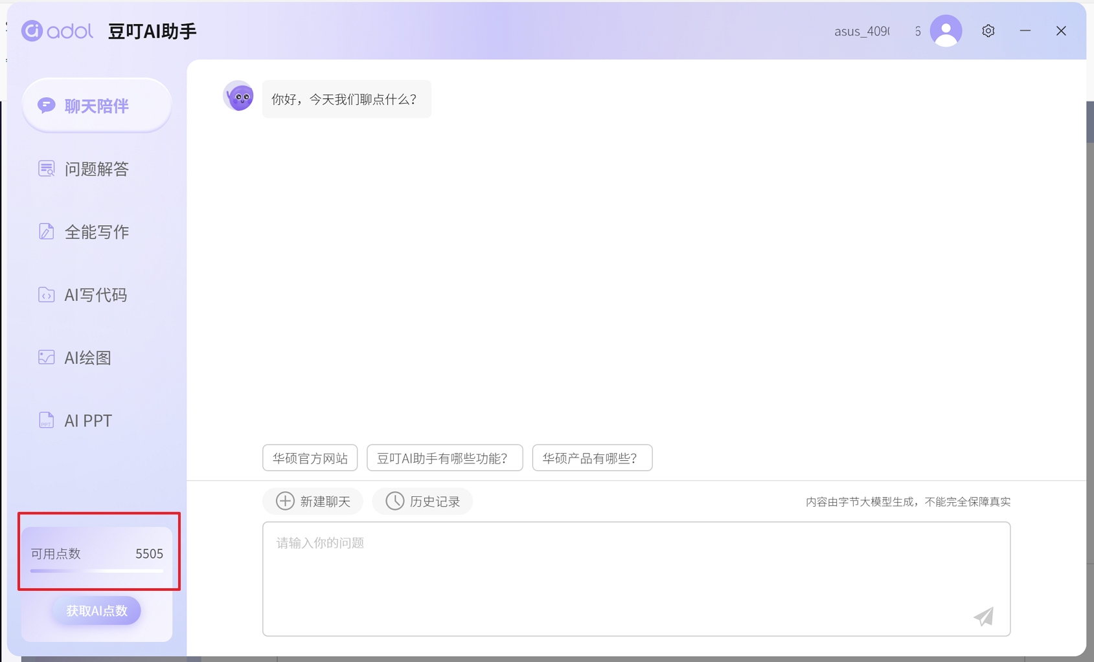Click the 请输入你的问题 input box

click(636, 579)
